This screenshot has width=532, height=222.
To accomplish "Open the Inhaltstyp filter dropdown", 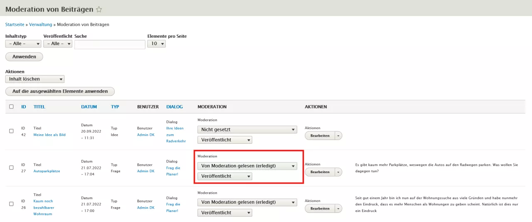I will click(23, 43).
